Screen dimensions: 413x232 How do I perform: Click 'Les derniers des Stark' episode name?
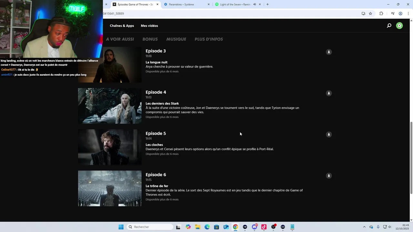pos(162,103)
